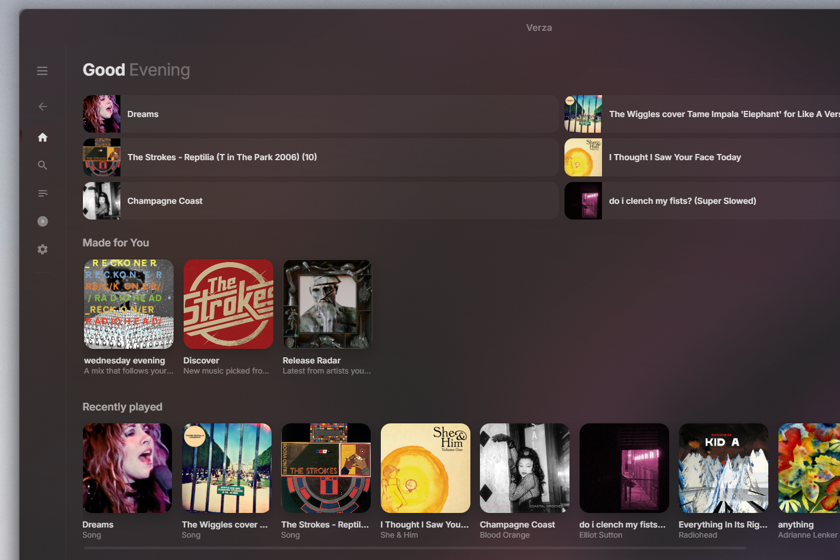This screenshot has height=560, width=840.
Task: Open the Discover playlist Strokes cover
Action: pyautogui.click(x=228, y=304)
